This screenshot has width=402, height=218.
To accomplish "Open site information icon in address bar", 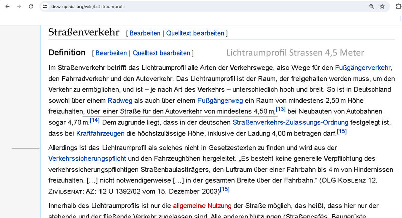I will (45, 6).
